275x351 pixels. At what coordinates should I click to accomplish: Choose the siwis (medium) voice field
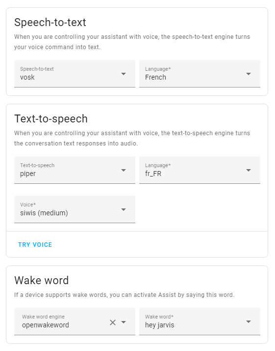click(x=75, y=209)
